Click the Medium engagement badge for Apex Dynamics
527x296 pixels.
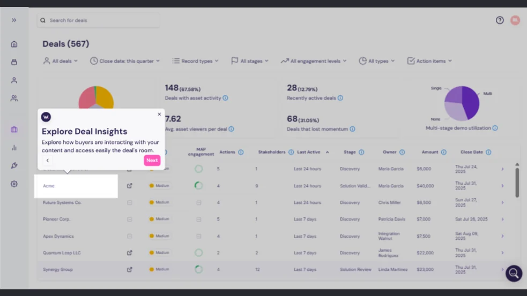(160, 236)
